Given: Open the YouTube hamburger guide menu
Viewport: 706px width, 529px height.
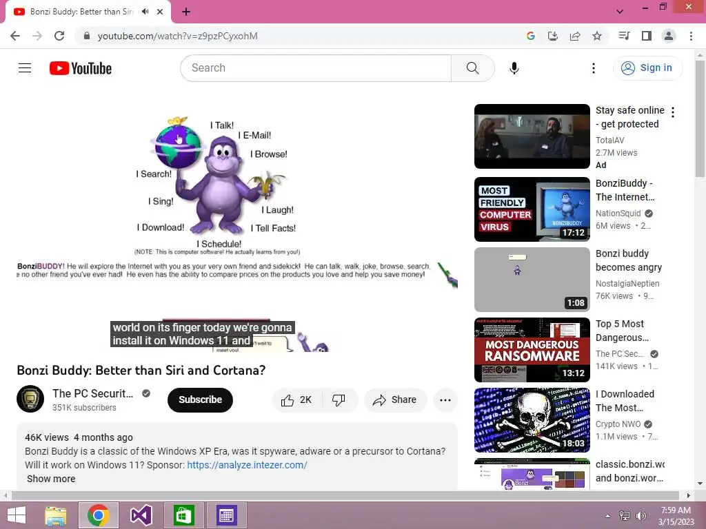Looking at the screenshot, I should 25,68.
